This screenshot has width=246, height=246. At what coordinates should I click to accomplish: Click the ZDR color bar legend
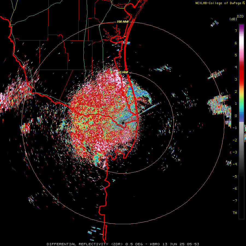click(241, 121)
